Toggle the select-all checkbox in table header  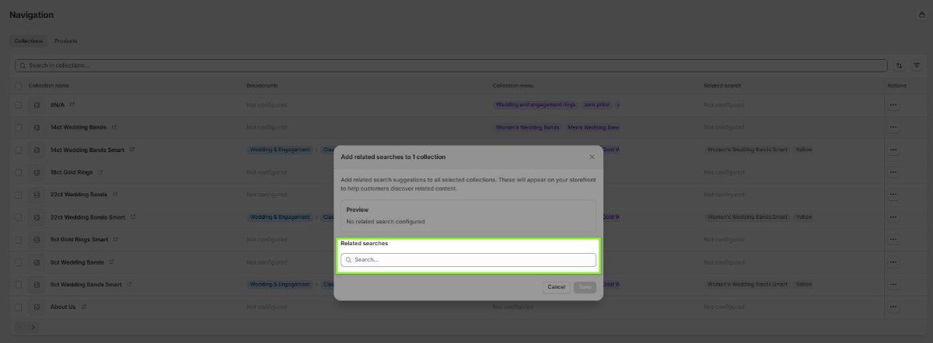(19, 85)
